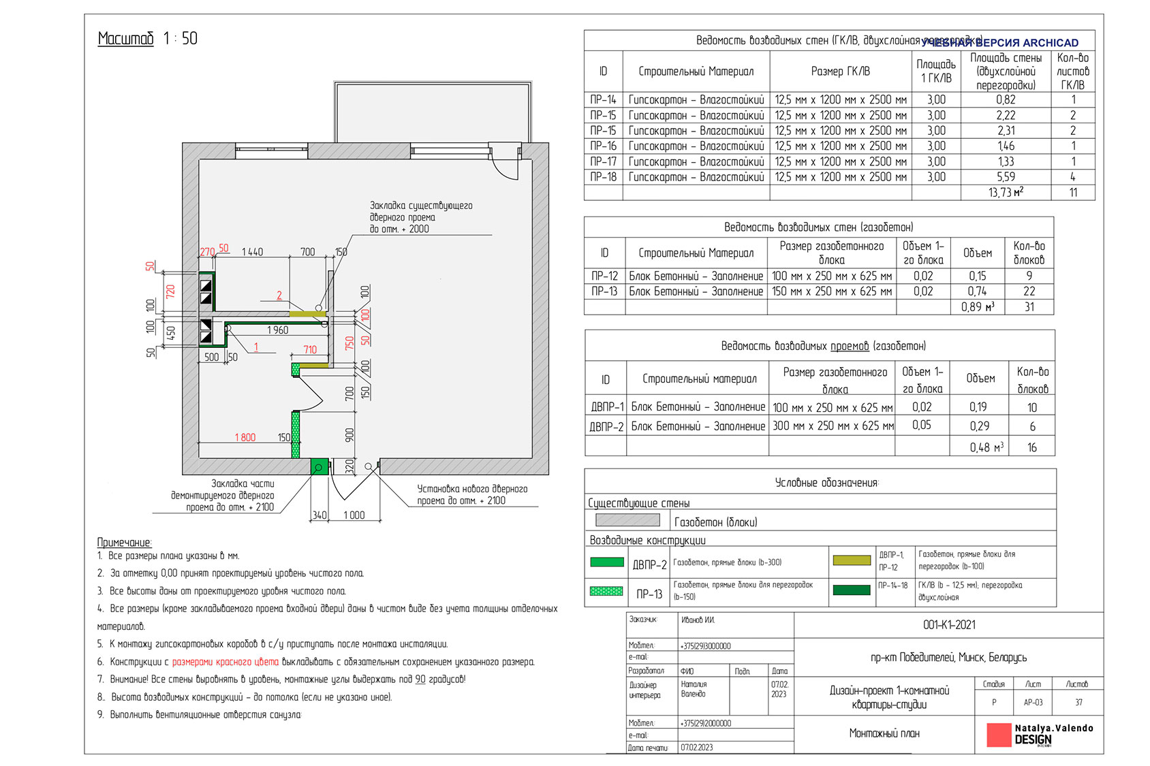Select the 'ПР-18' row ID in drywall table
This screenshot has width=1150, height=766.
point(603,177)
